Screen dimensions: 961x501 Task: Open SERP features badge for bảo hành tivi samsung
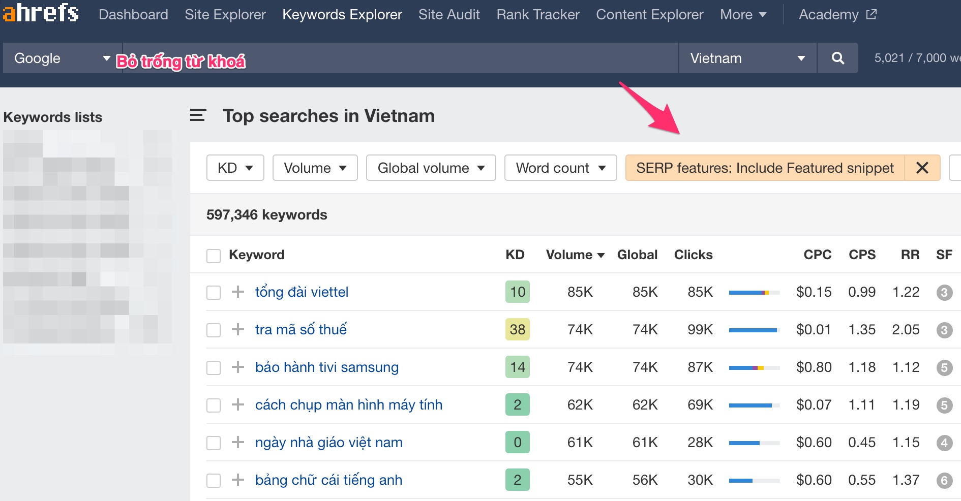click(944, 367)
